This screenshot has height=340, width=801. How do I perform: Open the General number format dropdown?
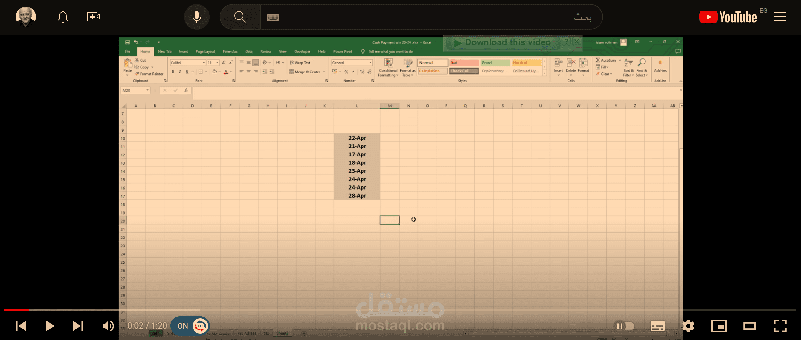(x=370, y=63)
